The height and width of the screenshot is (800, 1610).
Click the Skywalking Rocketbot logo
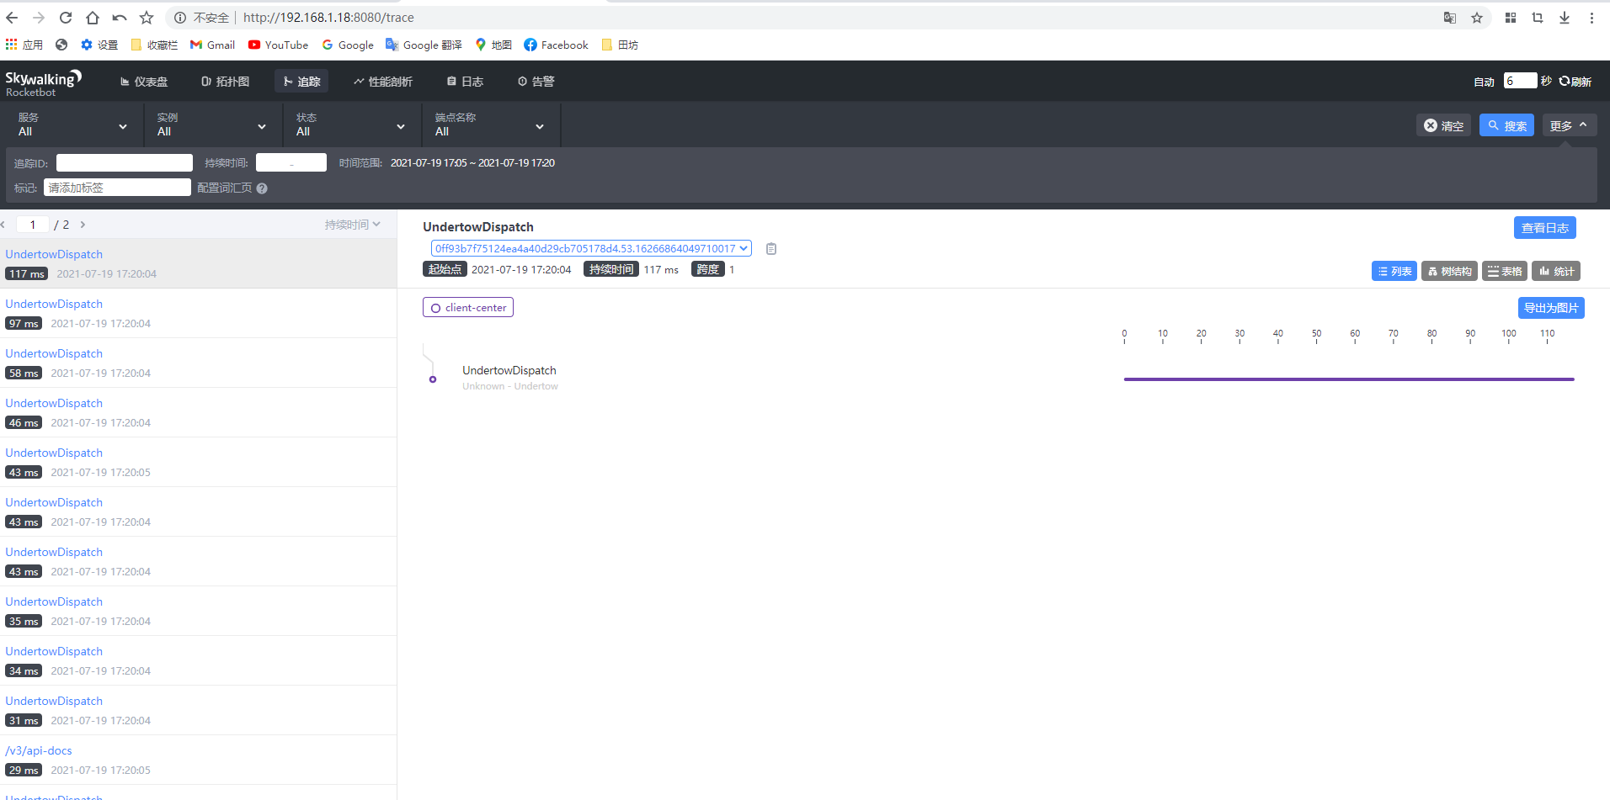tap(43, 82)
